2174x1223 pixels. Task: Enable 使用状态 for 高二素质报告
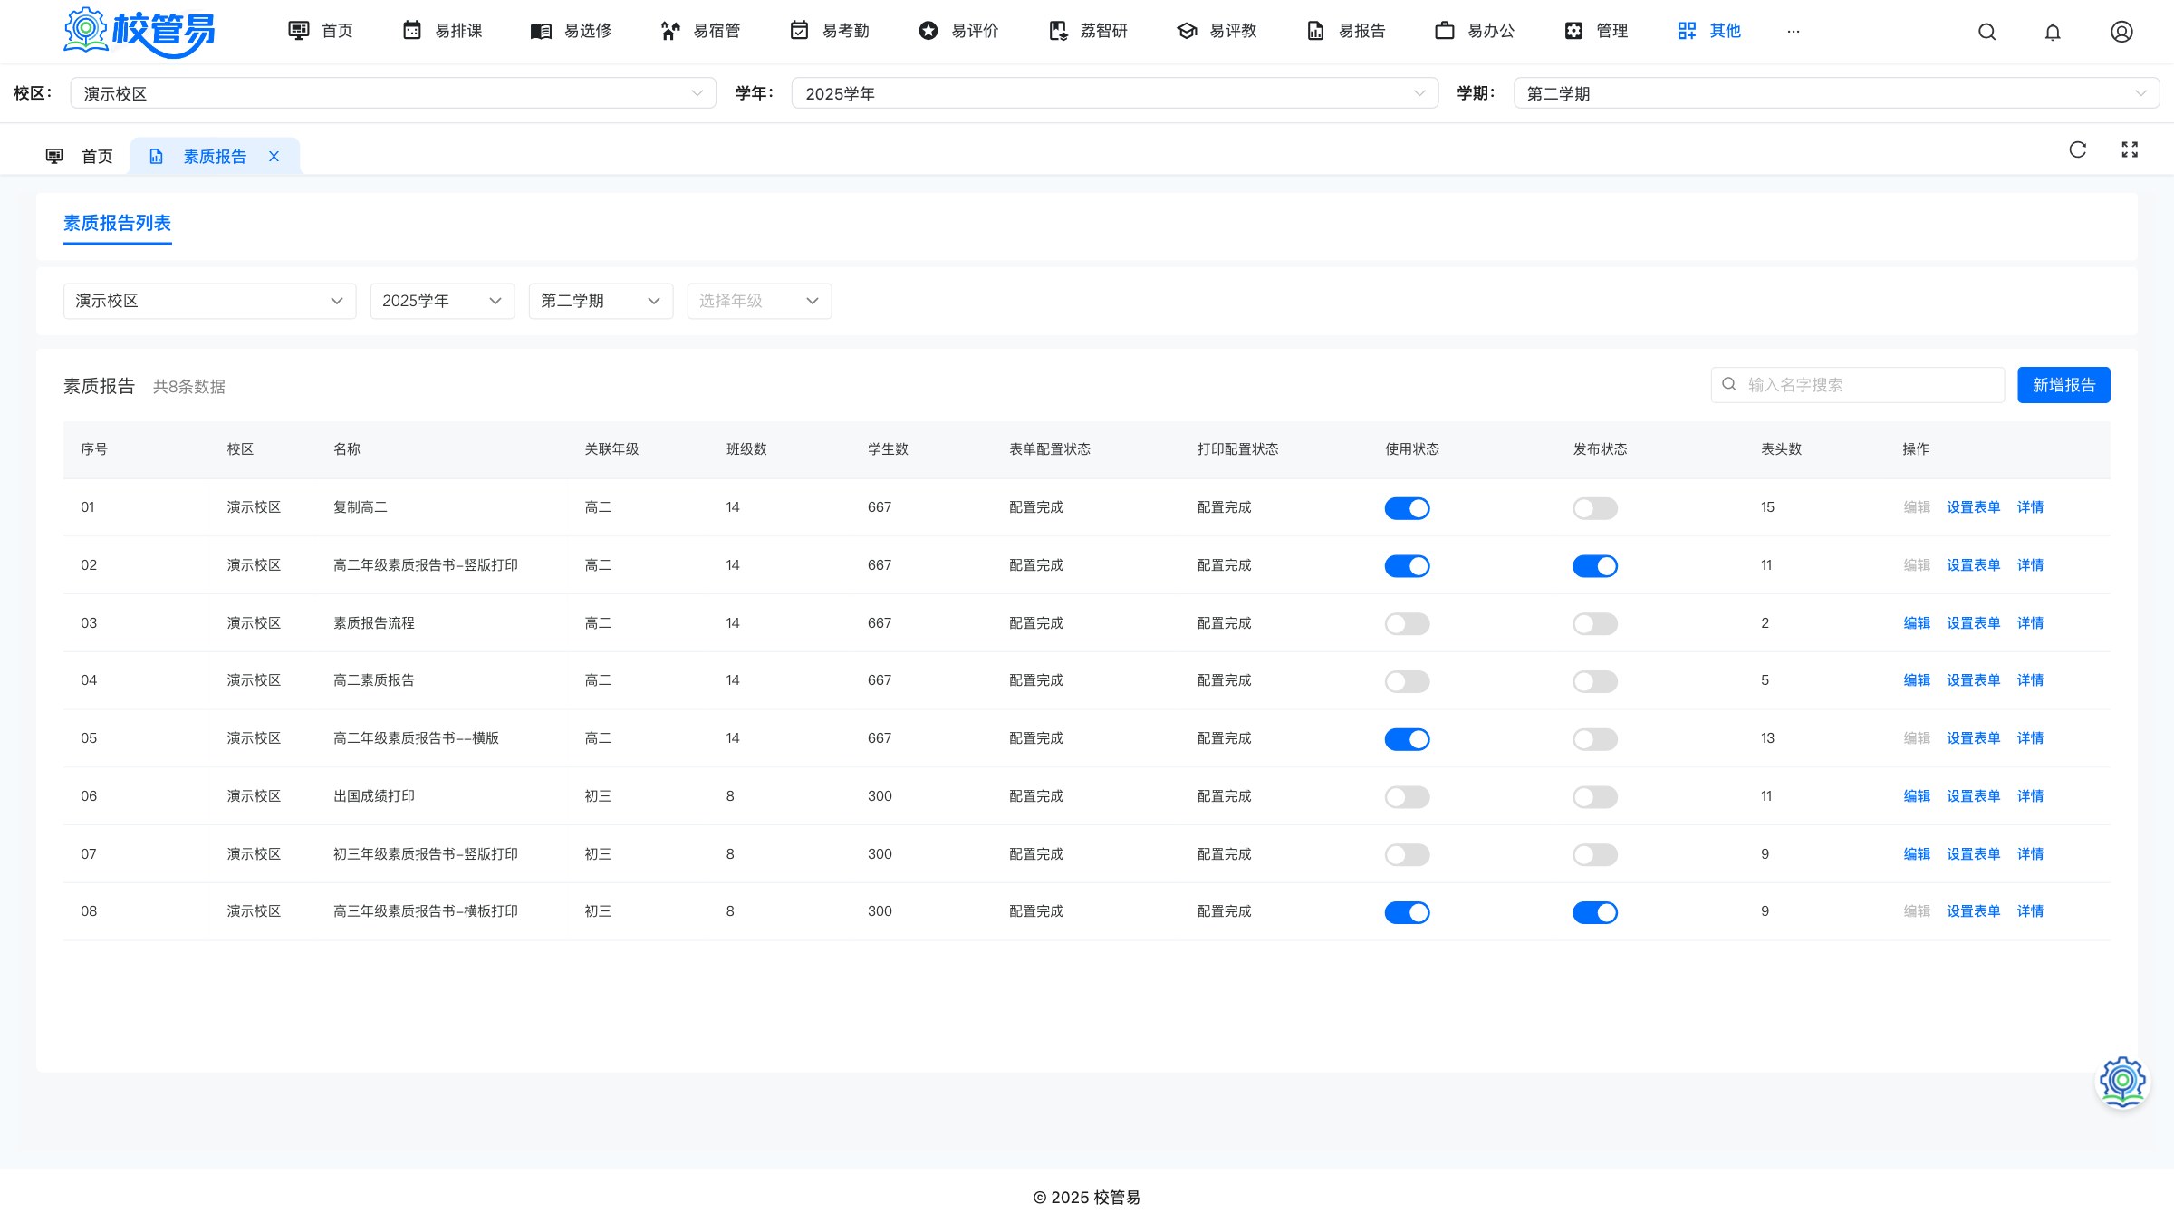click(1407, 681)
